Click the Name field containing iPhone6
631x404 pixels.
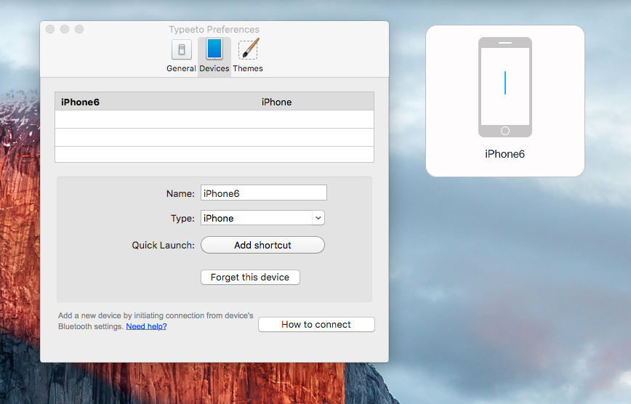264,193
